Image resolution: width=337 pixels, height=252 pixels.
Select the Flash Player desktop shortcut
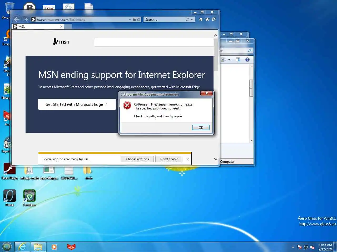[x=9, y=171]
